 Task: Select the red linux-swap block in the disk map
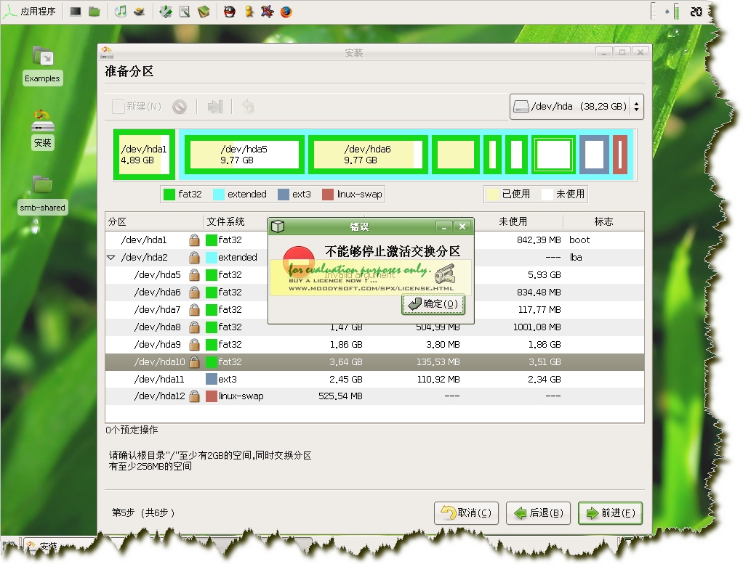point(620,155)
